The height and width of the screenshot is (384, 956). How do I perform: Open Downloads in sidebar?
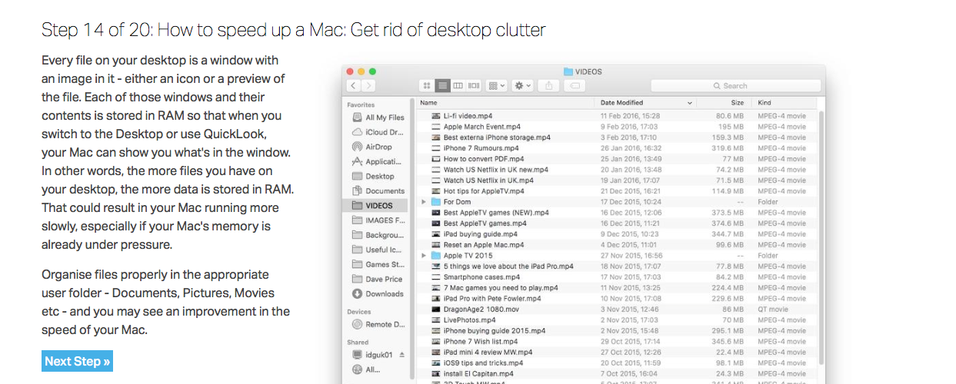378,293
